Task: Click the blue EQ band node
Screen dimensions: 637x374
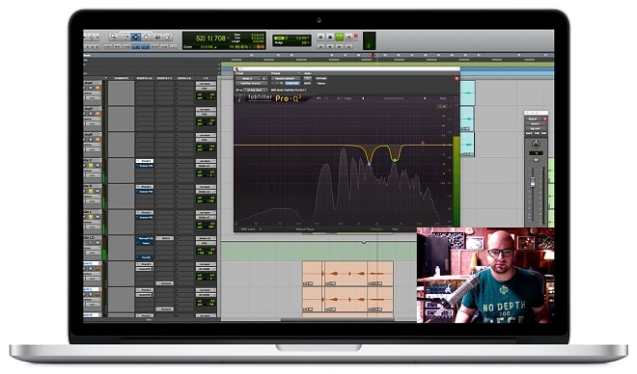Action: coord(370,164)
